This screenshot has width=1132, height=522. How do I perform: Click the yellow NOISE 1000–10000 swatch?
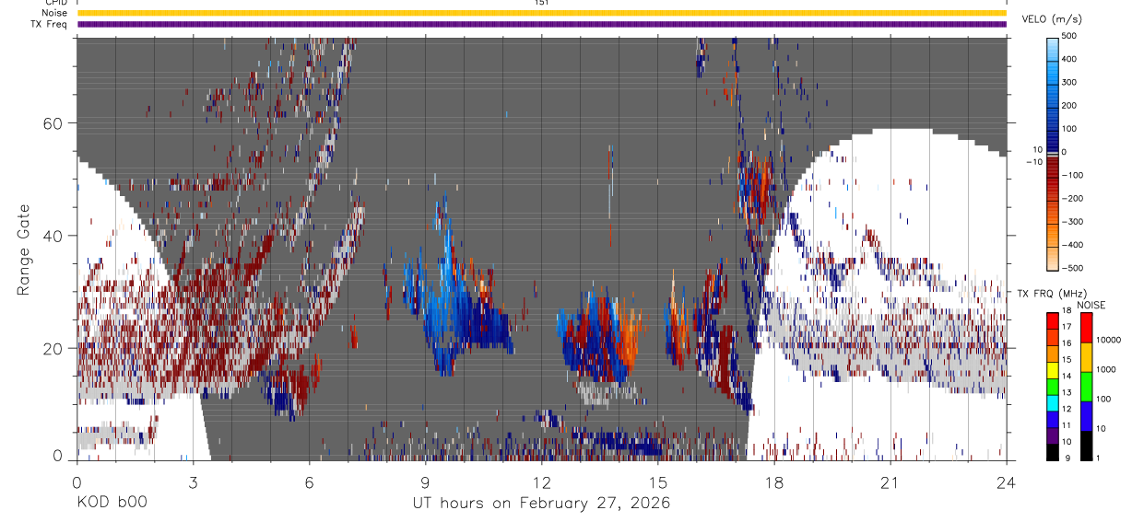(1087, 357)
